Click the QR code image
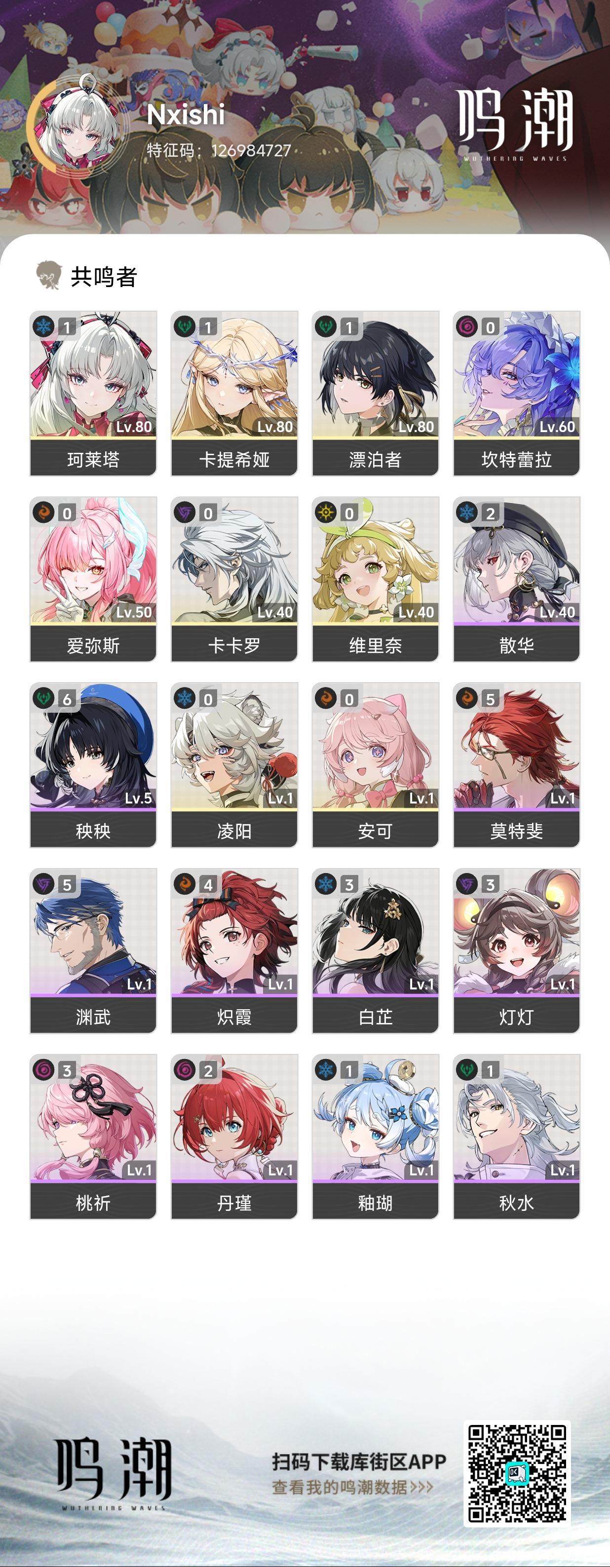 [x=517, y=1473]
